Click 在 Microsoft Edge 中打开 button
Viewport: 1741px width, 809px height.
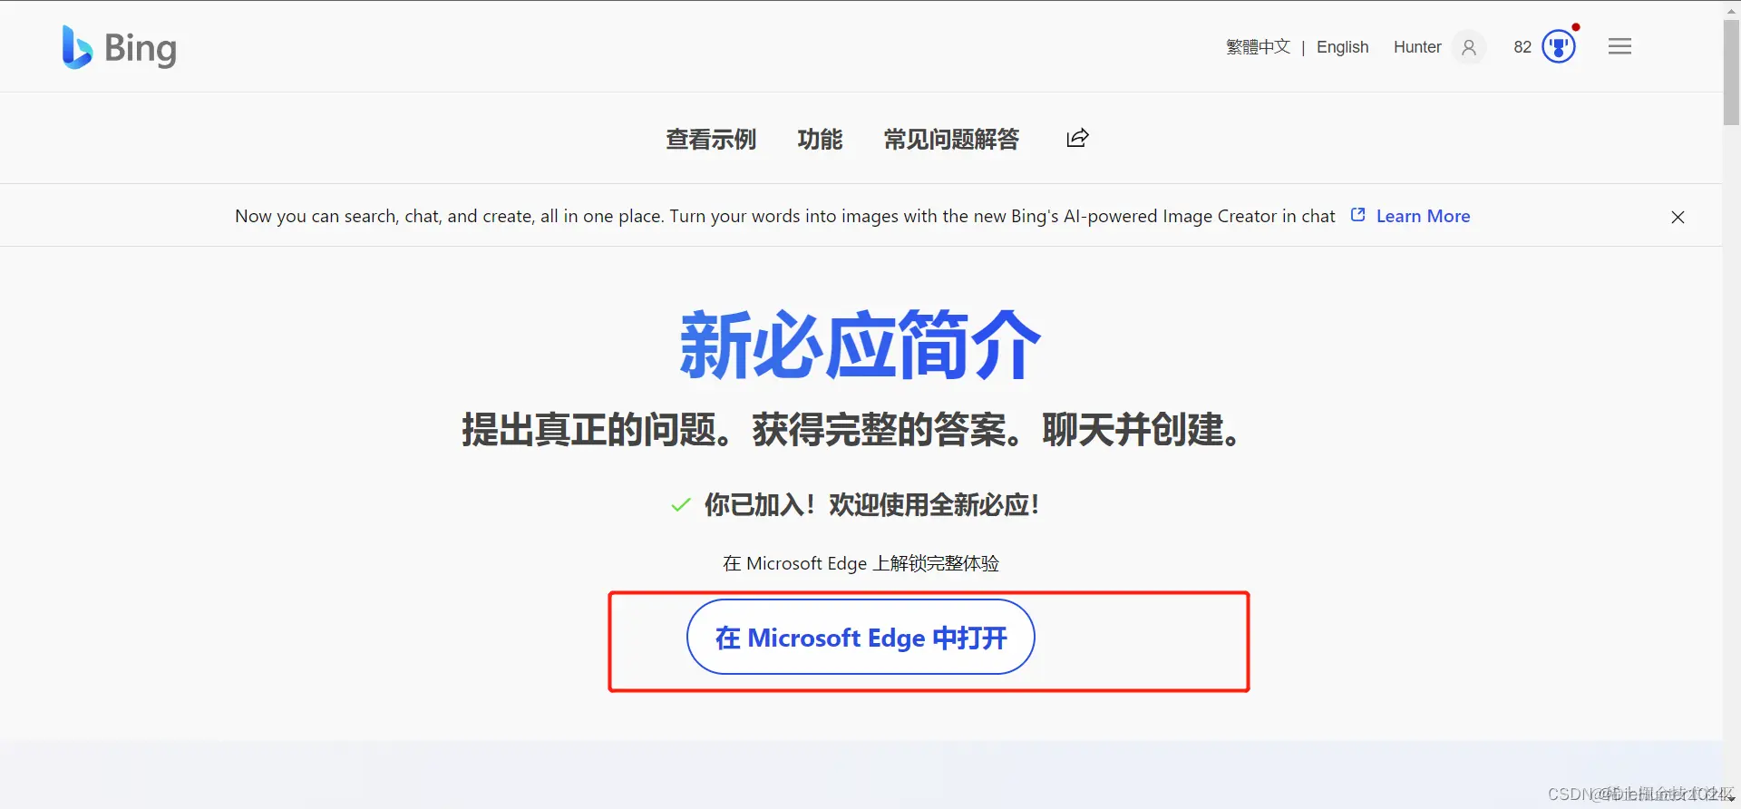coord(861,637)
